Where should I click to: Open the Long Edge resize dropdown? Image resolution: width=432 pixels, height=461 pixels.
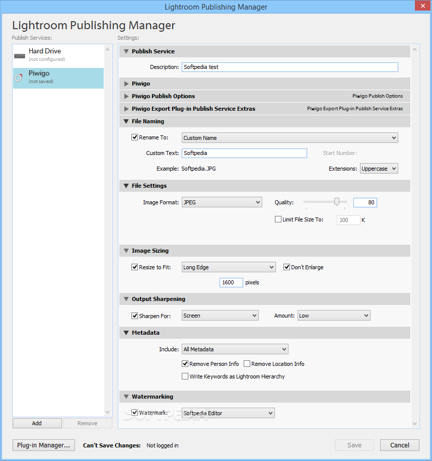click(x=229, y=267)
